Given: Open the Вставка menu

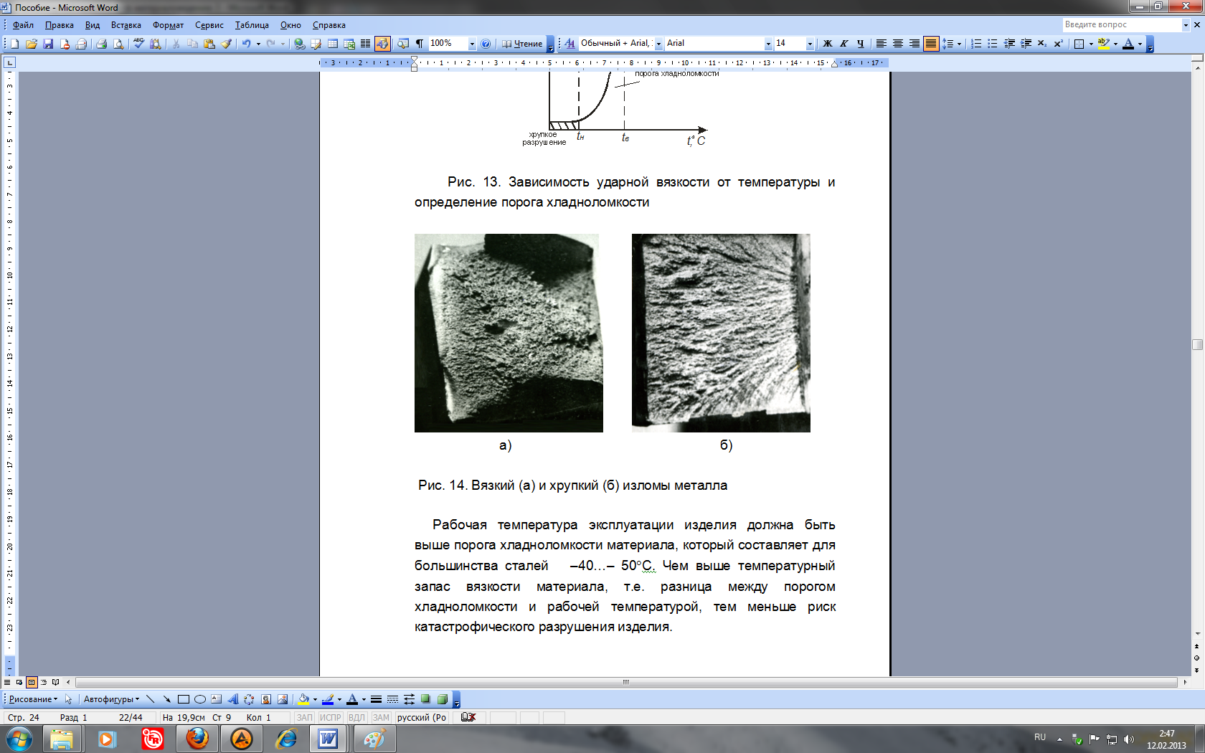Looking at the screenshot, I should tap(126, 25).
